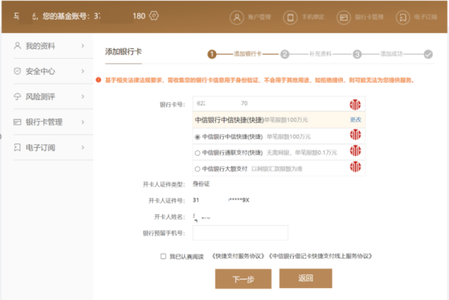The image size is (449, 300).
Task: Expand the 风险测评 chevron
Action: point(83,96)
